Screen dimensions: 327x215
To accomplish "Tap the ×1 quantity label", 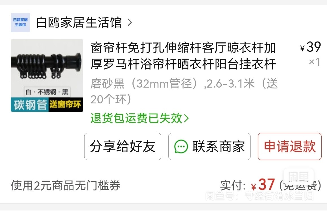I will [315, 62].
